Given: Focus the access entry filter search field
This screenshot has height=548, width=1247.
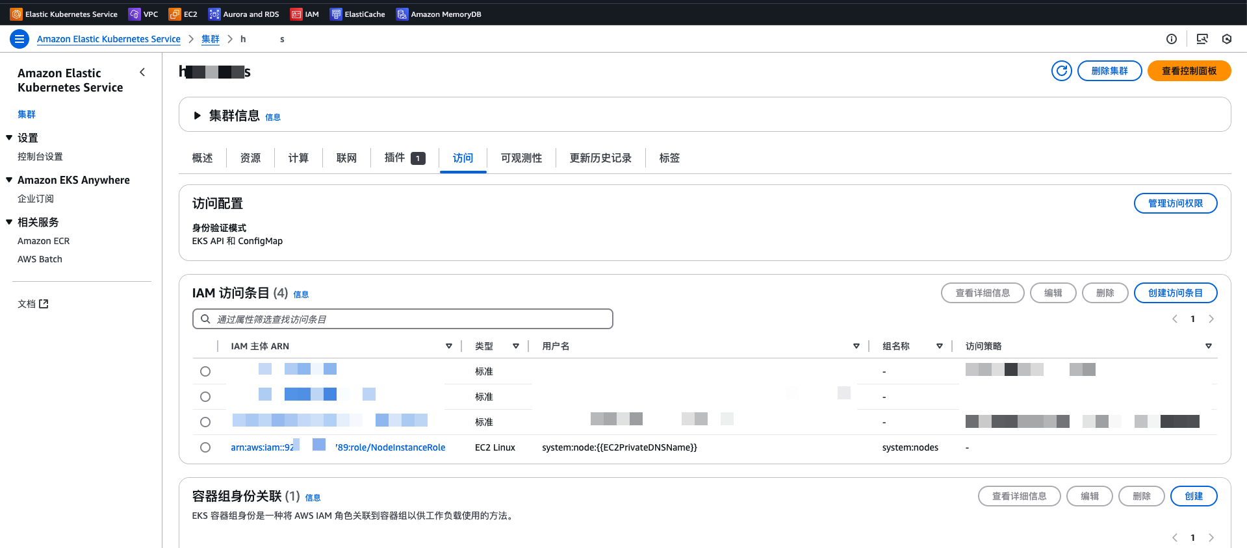Looking at the screenshot, I should pos(402,319).
